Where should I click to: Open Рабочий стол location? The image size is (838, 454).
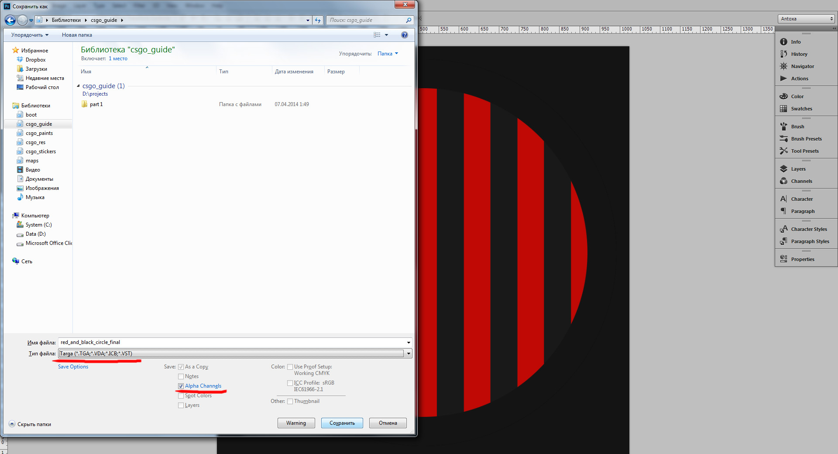coord(42,87)
